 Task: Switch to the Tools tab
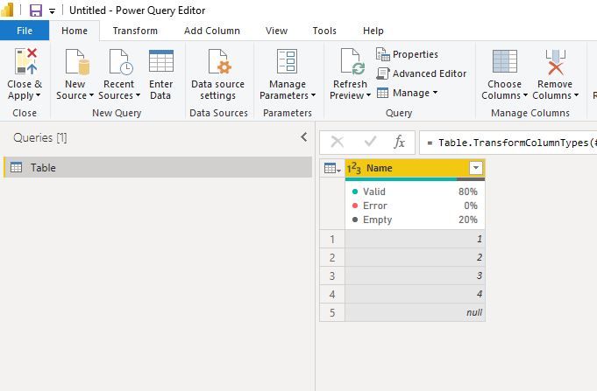(x=324, y=31)
